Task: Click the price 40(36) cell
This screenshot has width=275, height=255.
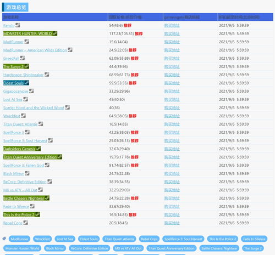Action: coord(135,107)
